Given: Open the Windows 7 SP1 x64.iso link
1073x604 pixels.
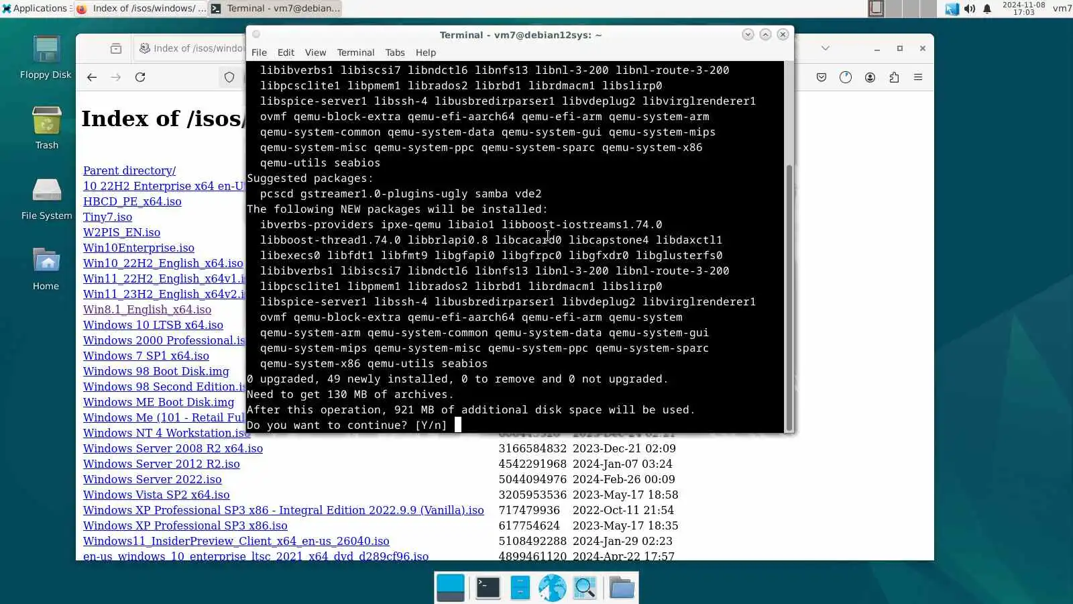Looking at the screenshot, I should pyautogui.click(x=146, y=356).
